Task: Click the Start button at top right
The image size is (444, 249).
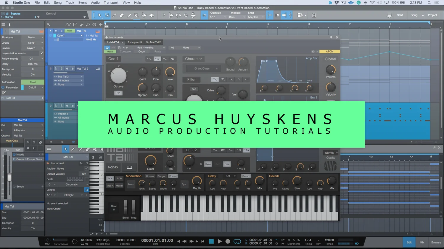Action: click(400, 15)
